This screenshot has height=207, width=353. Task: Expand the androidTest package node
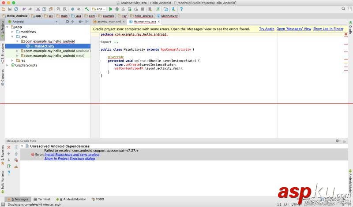click(17, 51)
